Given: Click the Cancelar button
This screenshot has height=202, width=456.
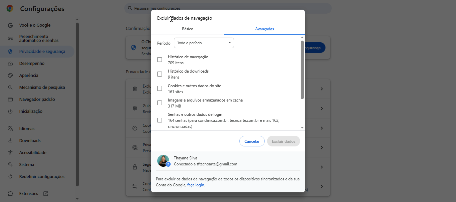Looking at the screenshot, I should 252,141.
